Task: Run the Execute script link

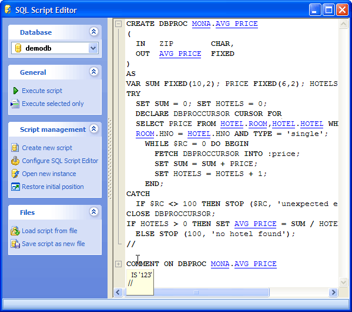Action: coord(42,91)
